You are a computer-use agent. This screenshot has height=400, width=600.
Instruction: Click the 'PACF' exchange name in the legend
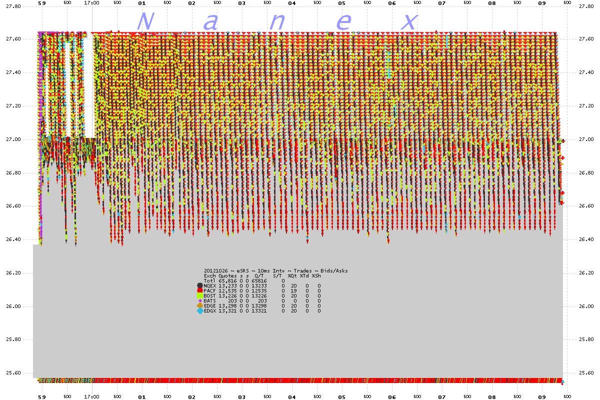point(209,290)
